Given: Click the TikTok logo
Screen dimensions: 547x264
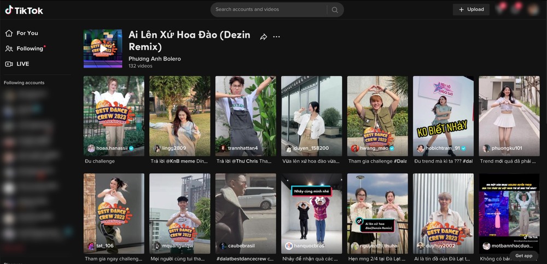Looking at the screenshot, I should click(24, 10).
